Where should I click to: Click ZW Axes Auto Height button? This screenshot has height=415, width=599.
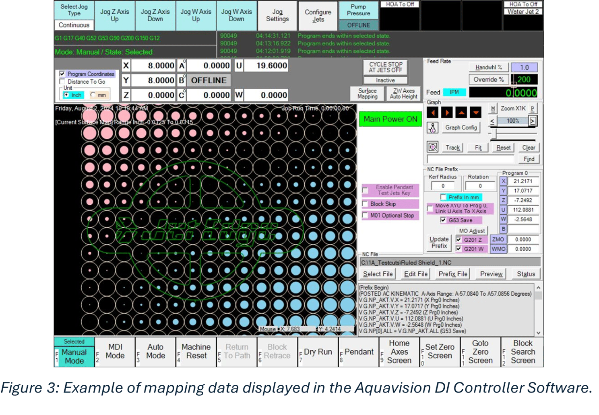coord(403,93)
